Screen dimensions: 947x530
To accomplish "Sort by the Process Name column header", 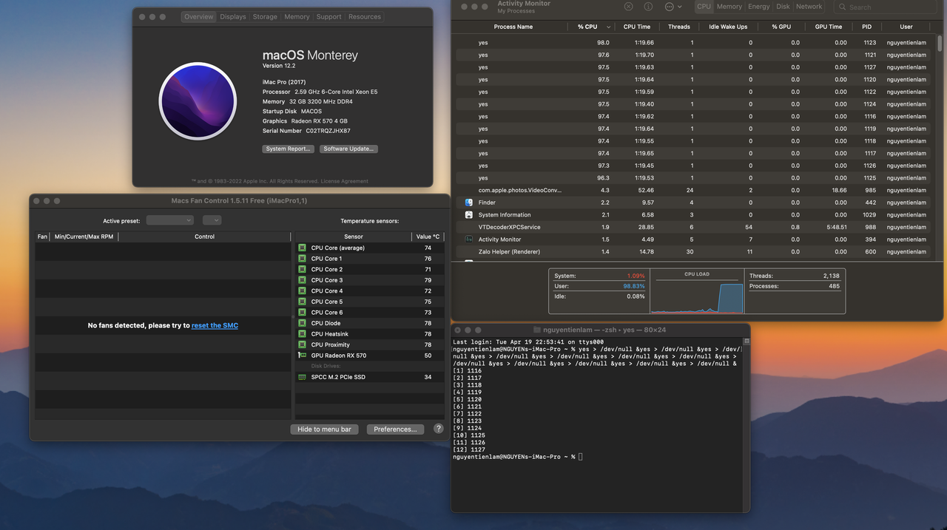I will (513, 27).
